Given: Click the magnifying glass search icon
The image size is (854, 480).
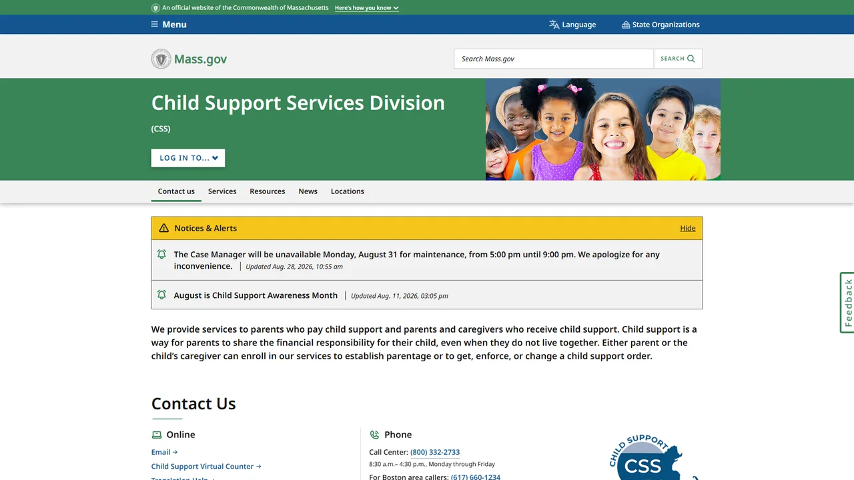Looking at the screenshot, I should click(691, 59).
